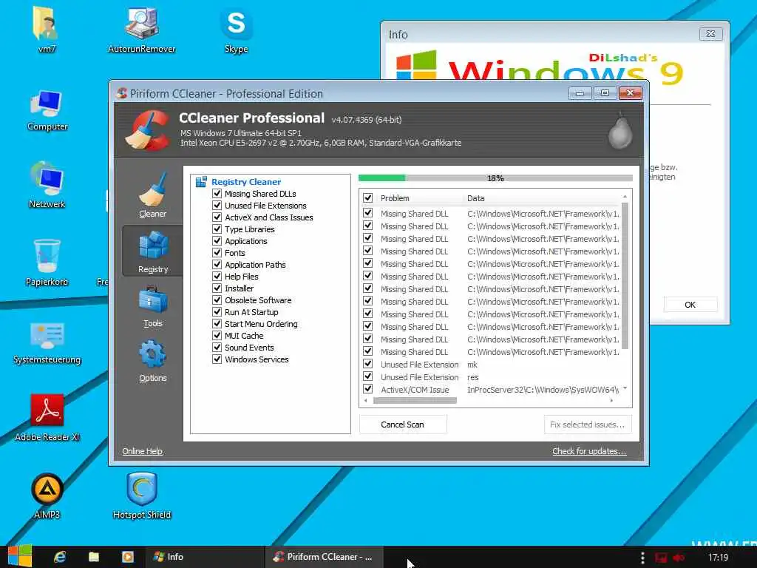Viewport: 757px width, 568px height.
Task: Click the Registry Cleaner header icon
Action: [x=201, y=182]
